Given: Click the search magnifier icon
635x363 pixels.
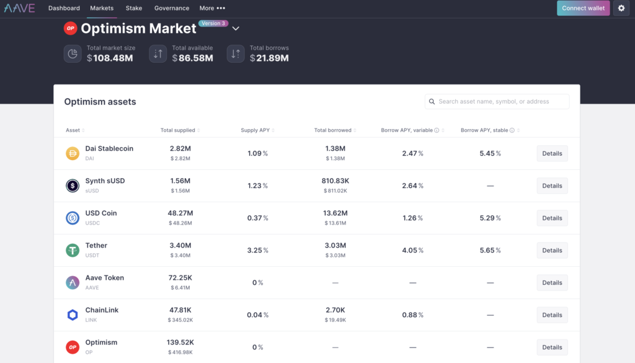Looking at the screenshot, I should [x=432, y=102].
